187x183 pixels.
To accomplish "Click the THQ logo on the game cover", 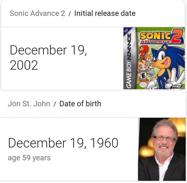I will (x=177, y=86).
